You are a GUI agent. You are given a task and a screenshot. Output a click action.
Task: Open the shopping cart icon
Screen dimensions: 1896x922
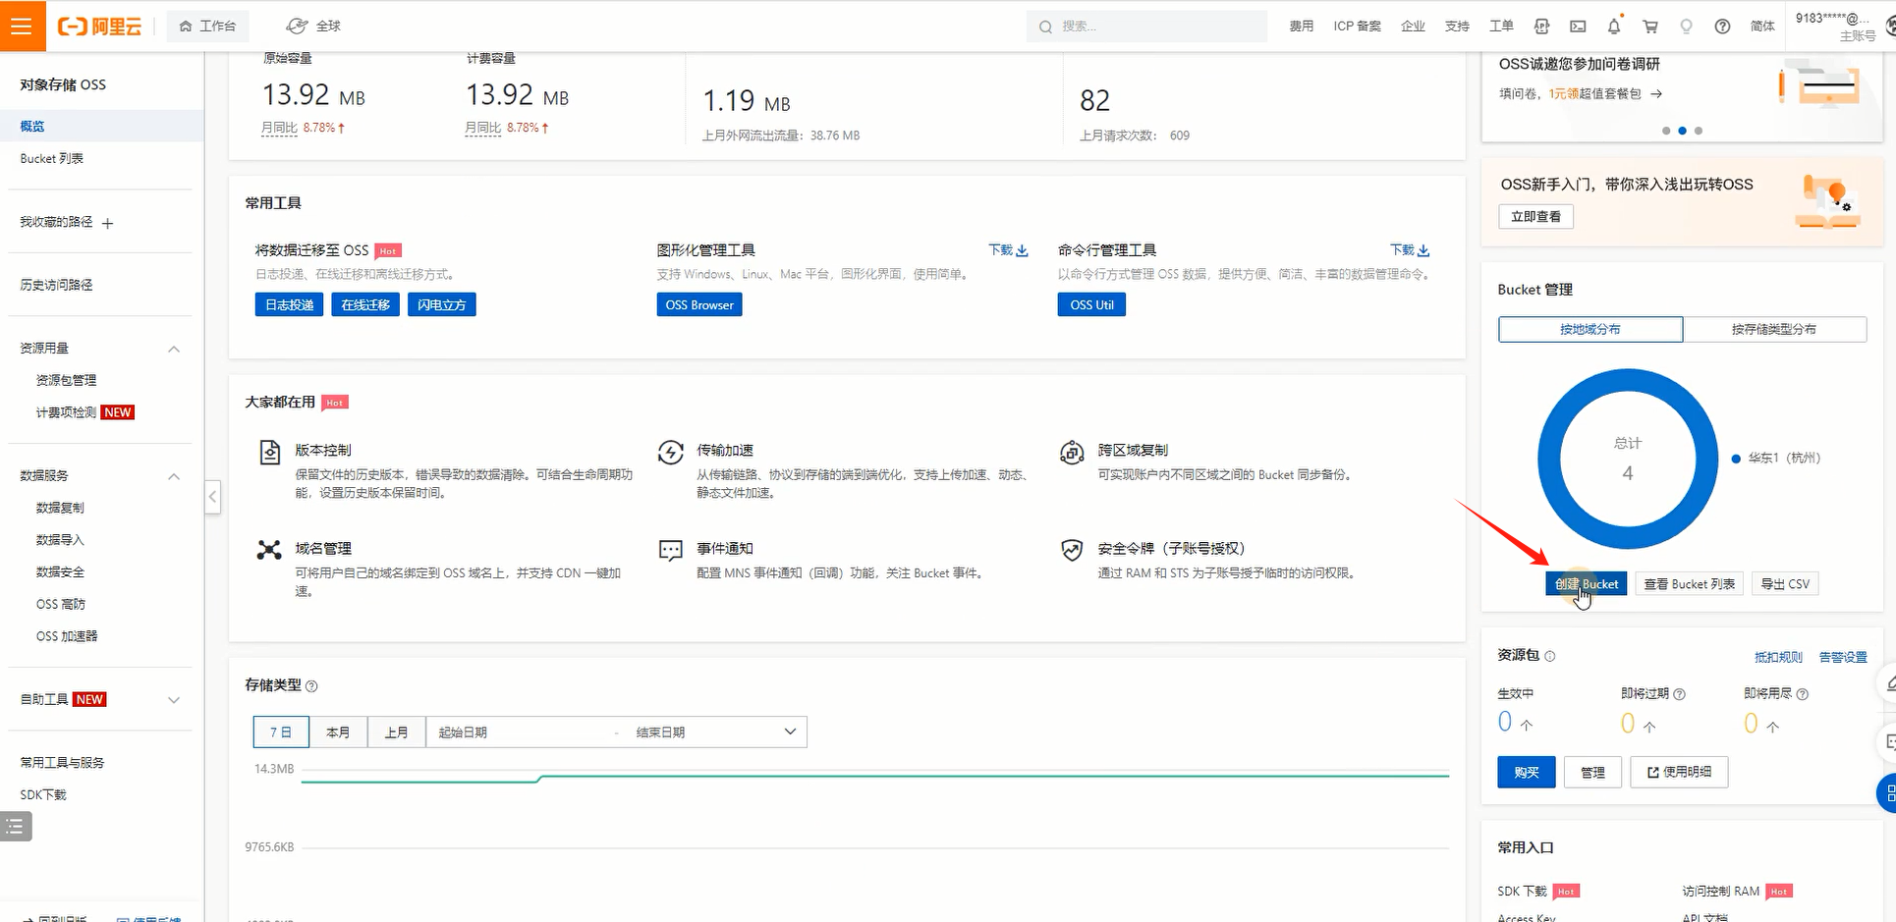1650,27
